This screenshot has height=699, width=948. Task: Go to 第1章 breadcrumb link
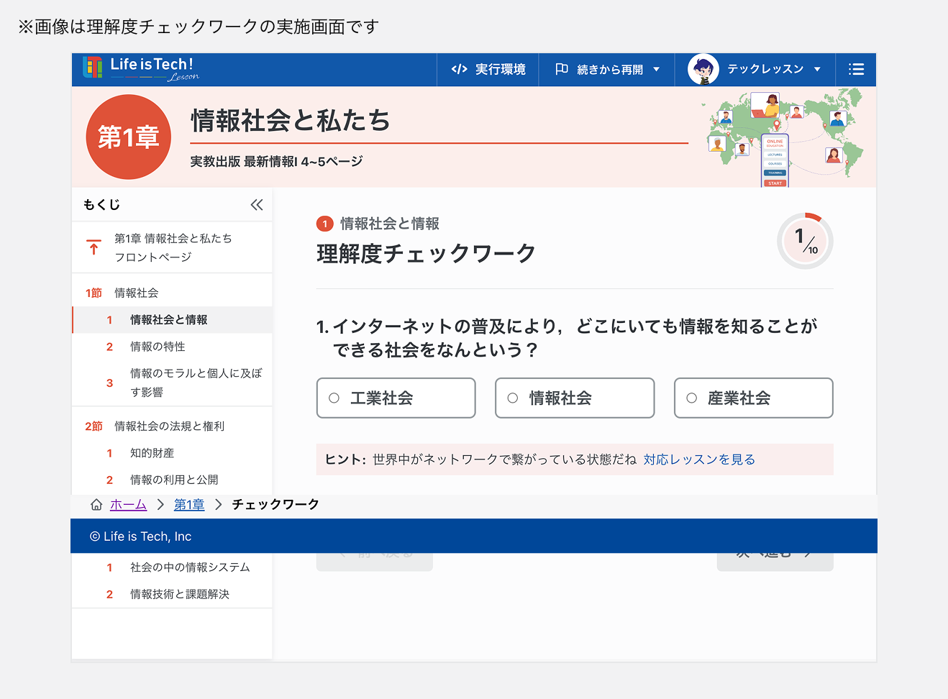189,505
